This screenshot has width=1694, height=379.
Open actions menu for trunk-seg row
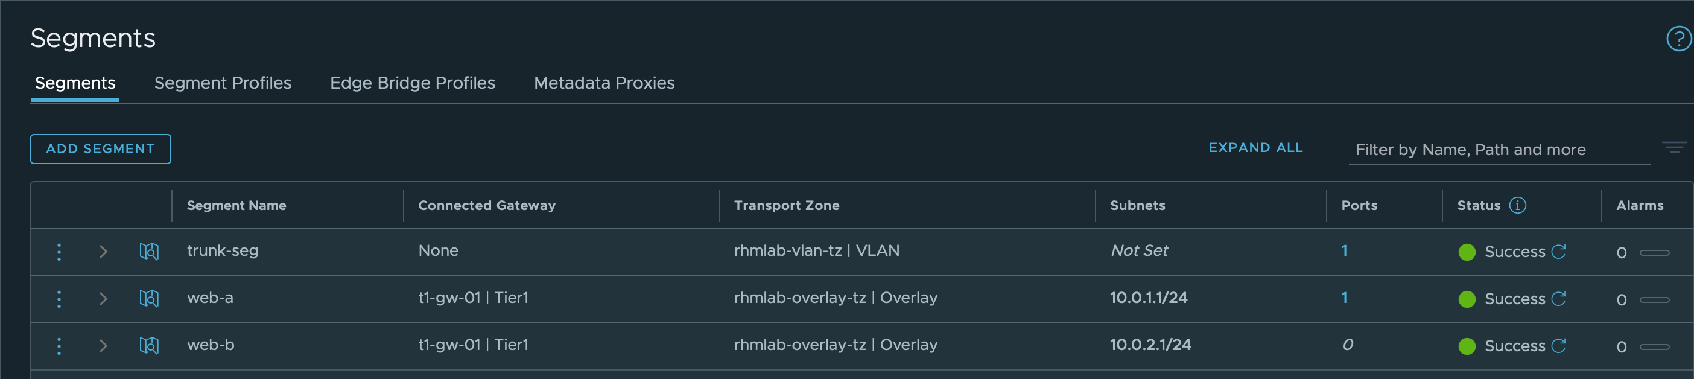[x=59, y=252]
